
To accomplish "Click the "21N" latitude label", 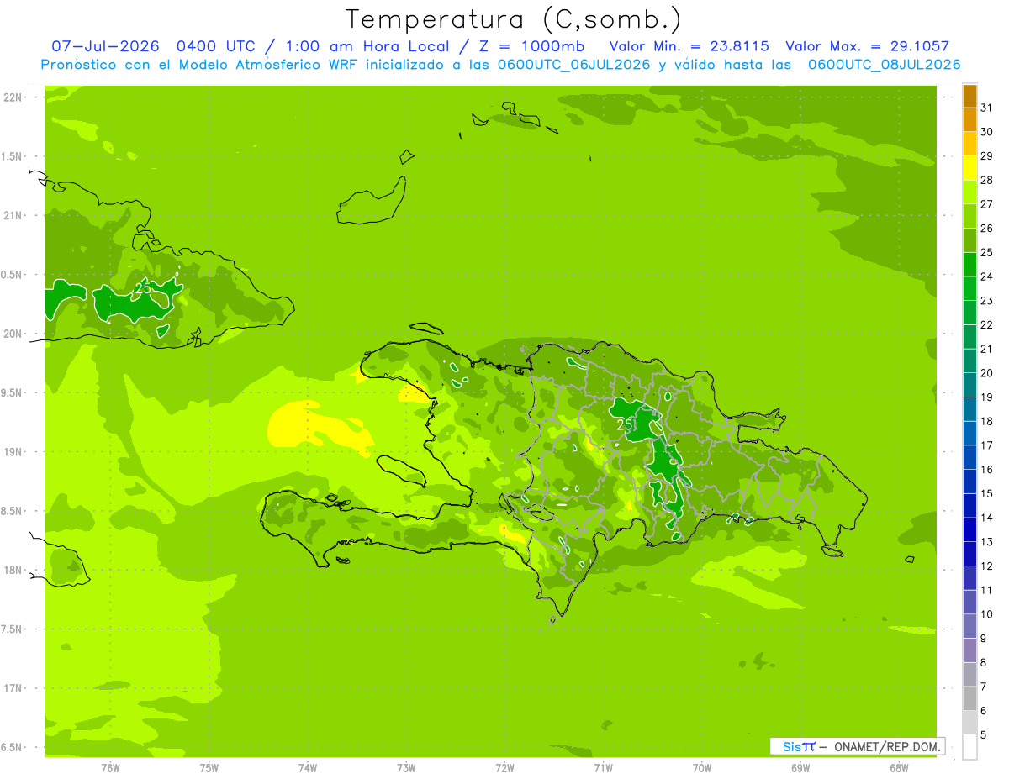I will [x=12, y=215].
